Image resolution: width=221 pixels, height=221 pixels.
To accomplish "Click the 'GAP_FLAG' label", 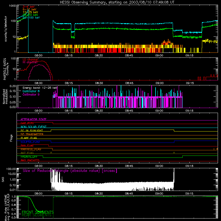I will point(27,123).
